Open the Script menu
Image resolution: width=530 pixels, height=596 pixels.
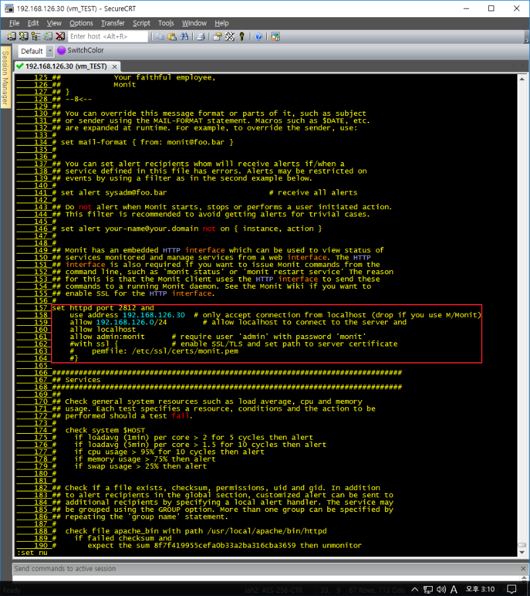tap(141, 23)
